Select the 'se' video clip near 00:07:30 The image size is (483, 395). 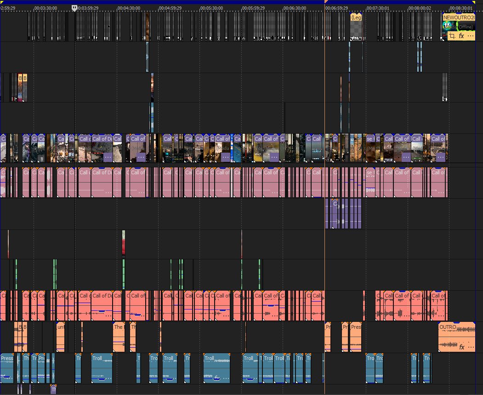370,148
